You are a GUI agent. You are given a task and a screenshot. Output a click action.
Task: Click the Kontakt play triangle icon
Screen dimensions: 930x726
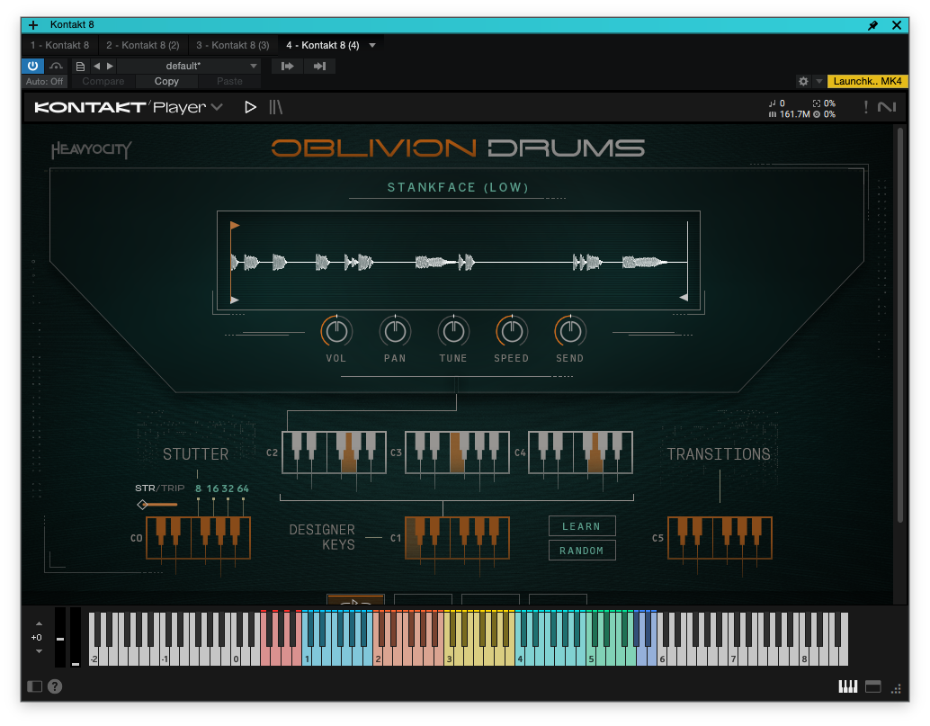(250, 107)
